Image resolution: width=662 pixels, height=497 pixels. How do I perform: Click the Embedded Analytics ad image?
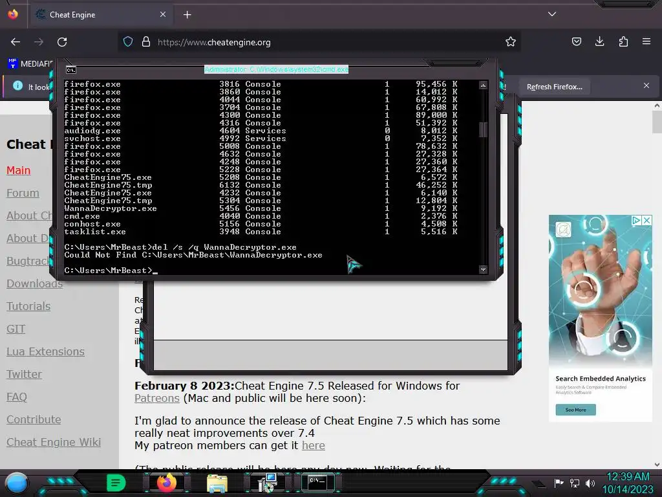pos(601,292)
